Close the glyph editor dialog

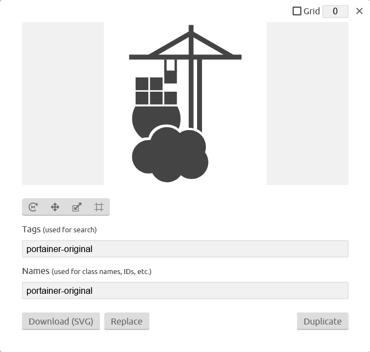359,11
